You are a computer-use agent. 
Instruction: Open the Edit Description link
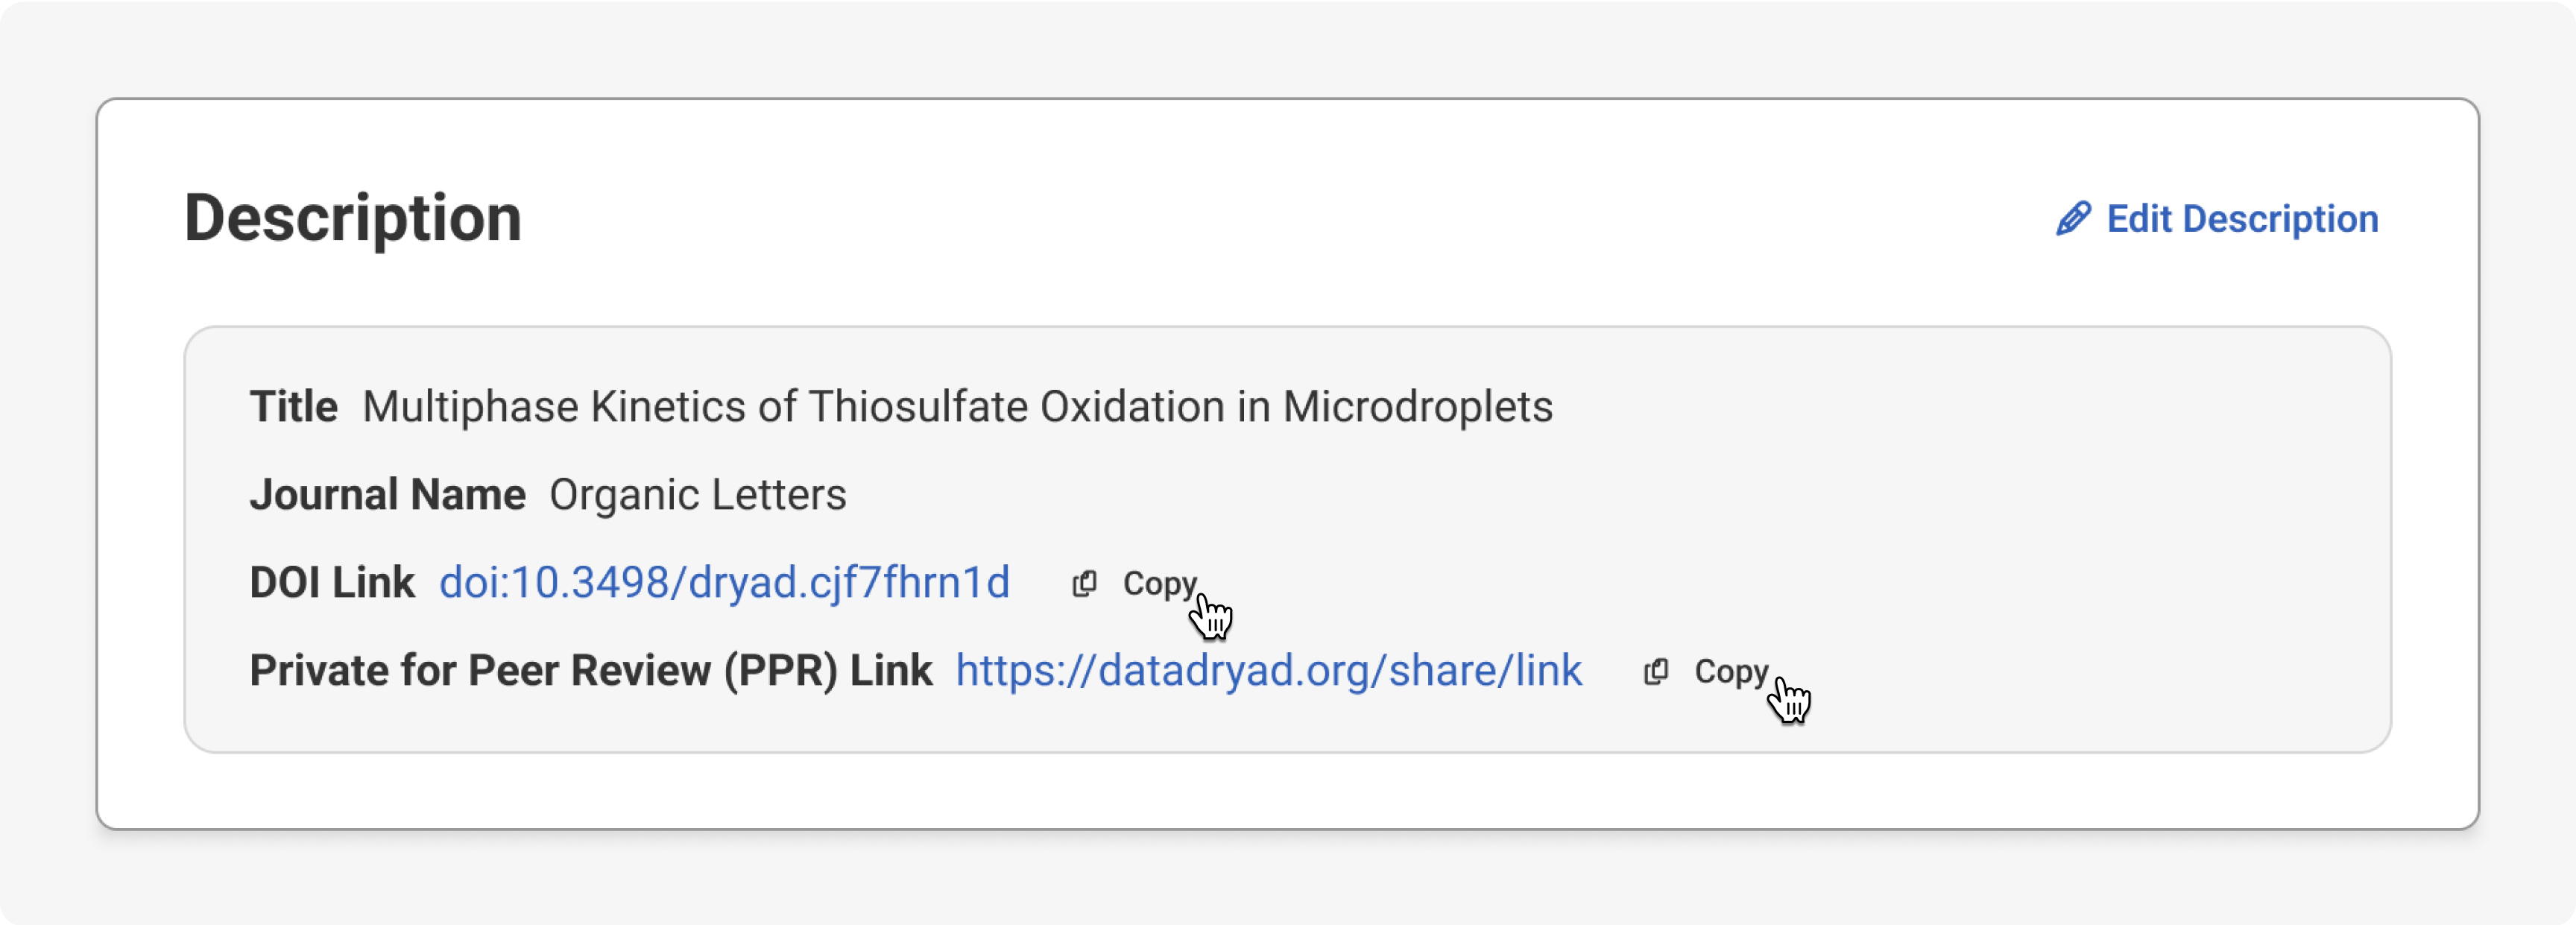(x=2241, y=219)
